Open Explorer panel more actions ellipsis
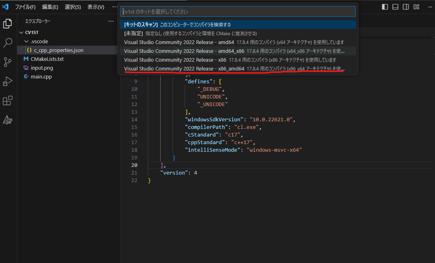This screenshot has width=435, height=263. [111, 21]
